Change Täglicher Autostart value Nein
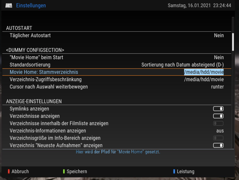Screen dimensions: 239x180 click(x=219, y=36)
